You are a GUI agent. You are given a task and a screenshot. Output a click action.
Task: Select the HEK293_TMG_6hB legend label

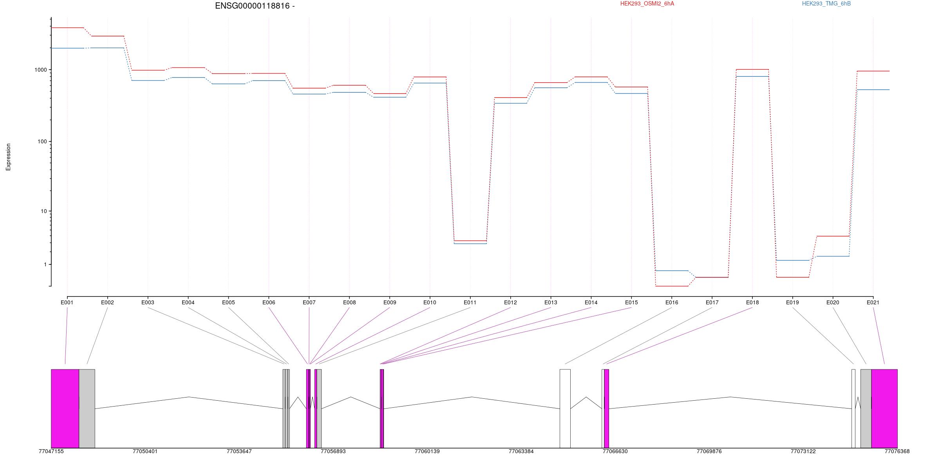[826, 4]
